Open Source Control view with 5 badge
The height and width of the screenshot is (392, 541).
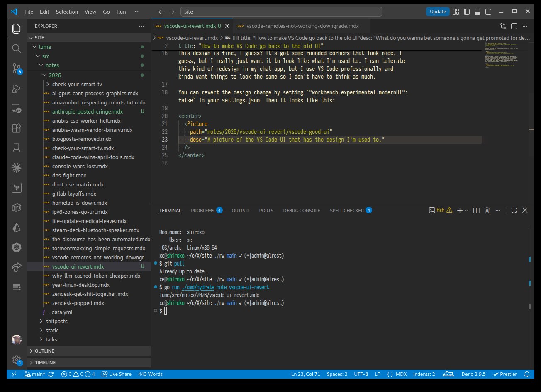tap(17, 68)
